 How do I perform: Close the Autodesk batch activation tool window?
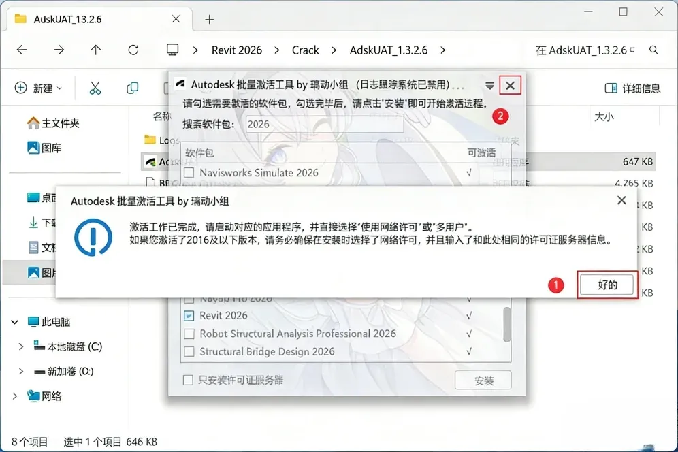(x=511, y=85)
